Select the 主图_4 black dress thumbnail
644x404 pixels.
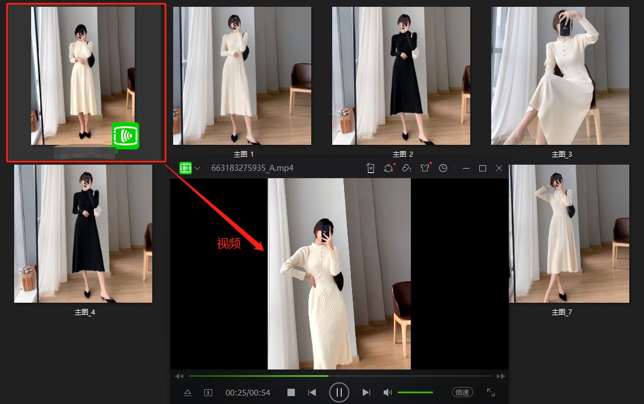[x=83, y=234]
